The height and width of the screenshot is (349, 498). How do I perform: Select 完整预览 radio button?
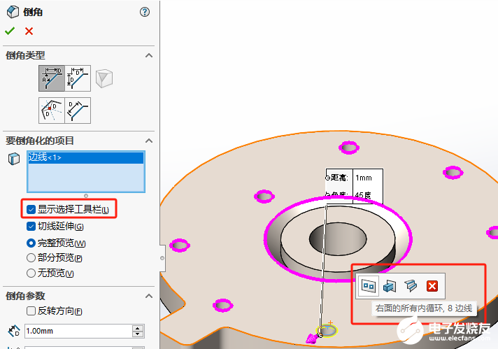31,243
